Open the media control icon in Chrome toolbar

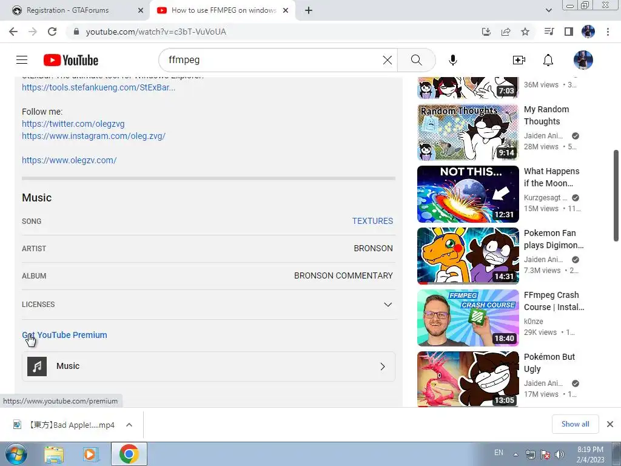549,32
